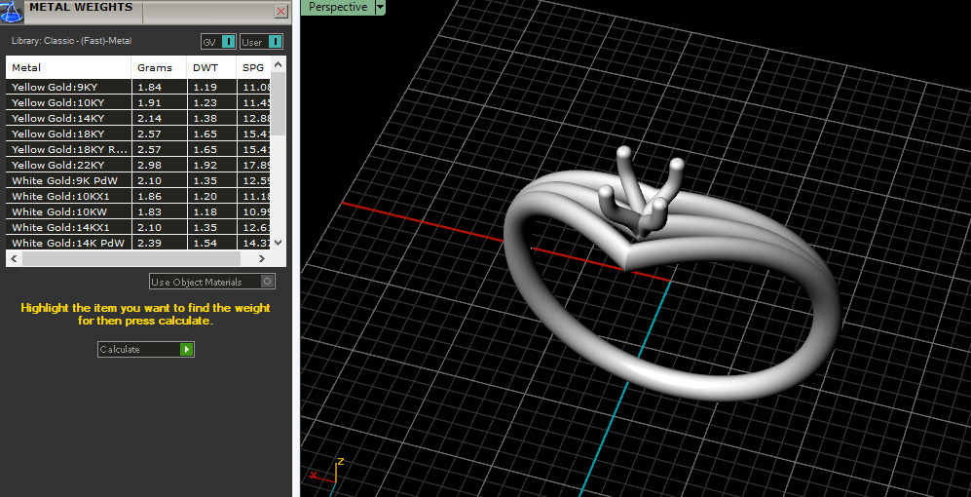
Task: Click the green arrow on Calculate
Action: [x=186, y=350]
